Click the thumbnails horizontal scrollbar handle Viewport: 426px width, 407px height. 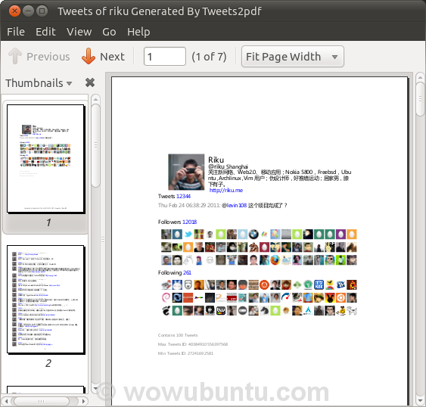(42, 401)
